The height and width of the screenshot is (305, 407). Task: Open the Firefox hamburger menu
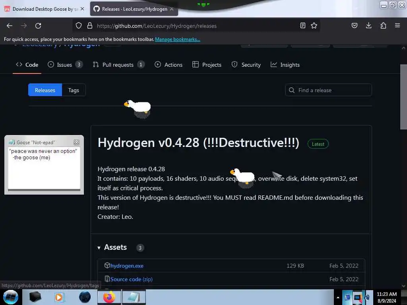pyautogui.click(x=397, y=25)
